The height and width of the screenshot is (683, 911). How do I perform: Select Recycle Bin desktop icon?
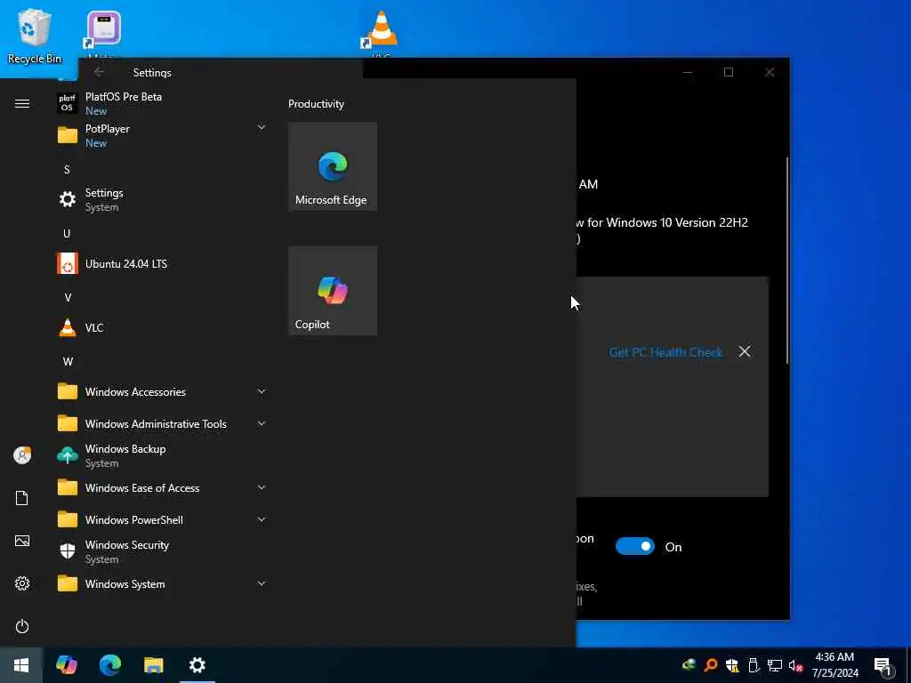[35, 36]
